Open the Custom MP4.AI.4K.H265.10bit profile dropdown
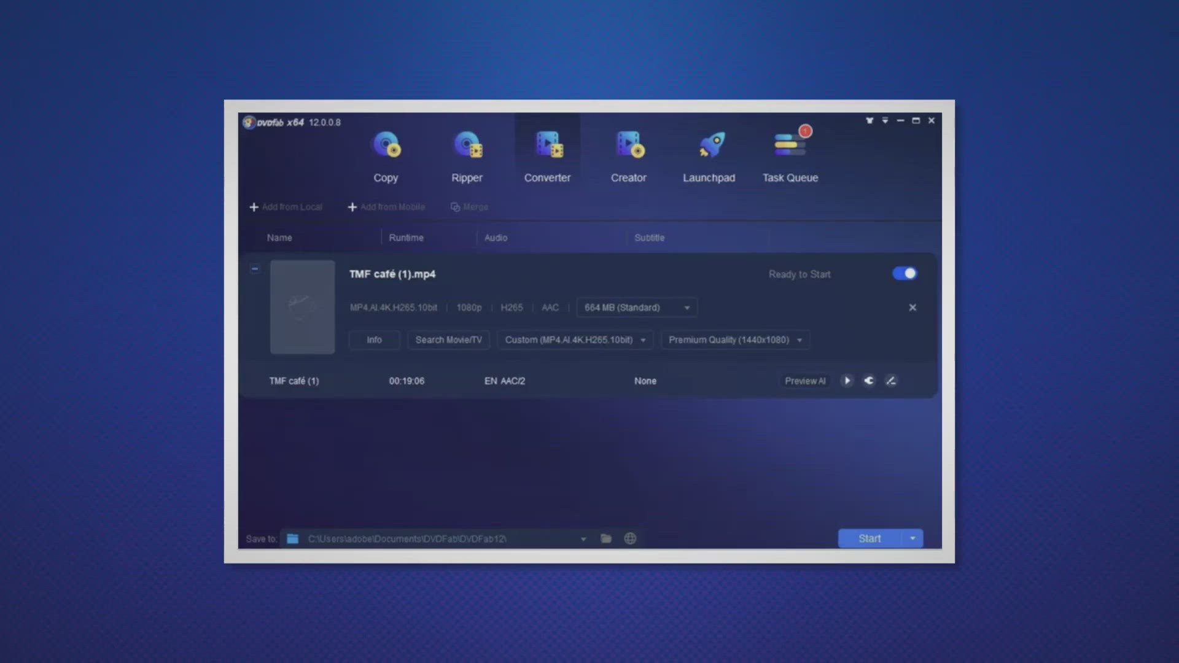 [575, 339]
